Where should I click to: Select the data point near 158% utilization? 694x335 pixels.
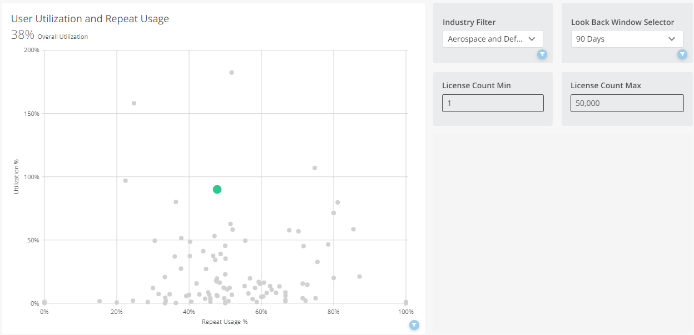134,103
